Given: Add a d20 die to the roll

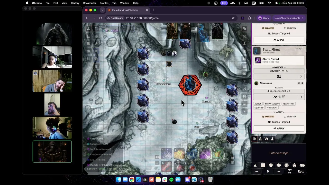Looking at the screenshot, I should coord(294,165).
